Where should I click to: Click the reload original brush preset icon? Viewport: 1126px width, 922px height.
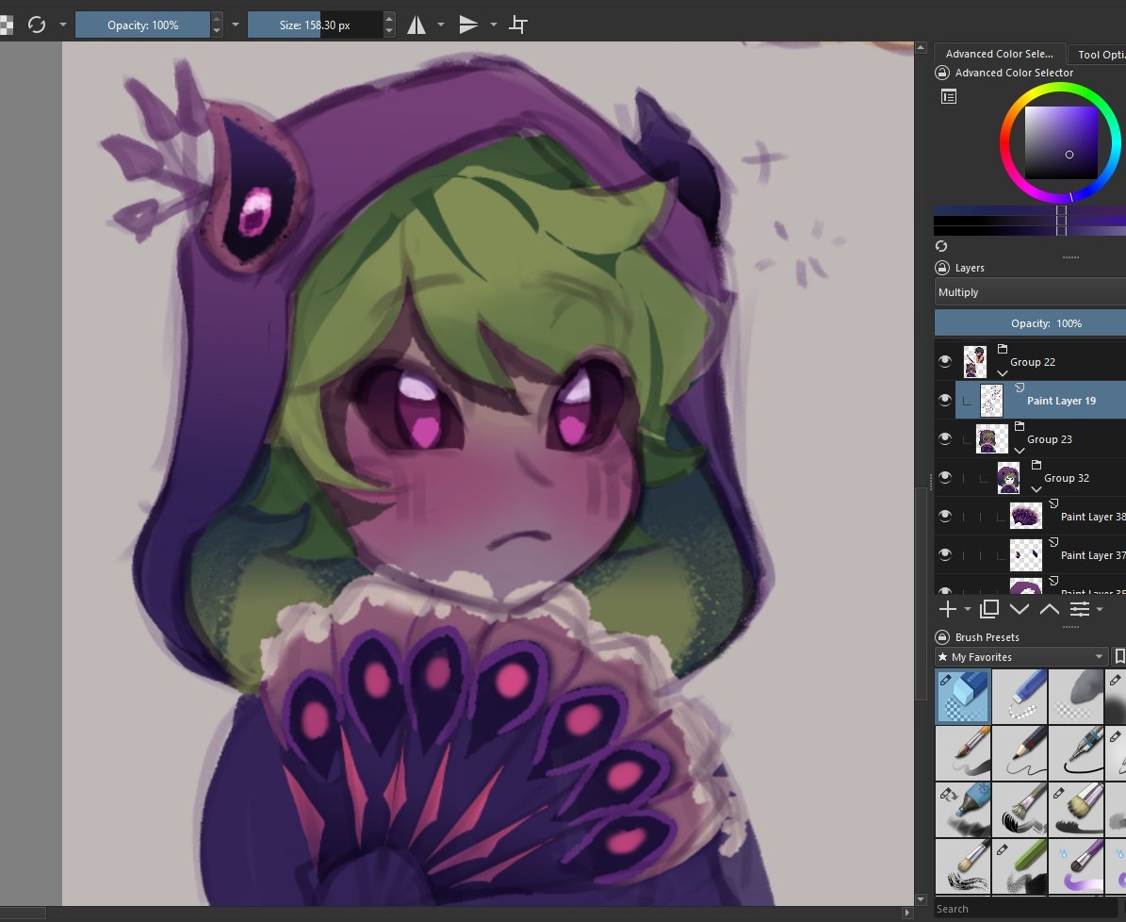point(37,25)
